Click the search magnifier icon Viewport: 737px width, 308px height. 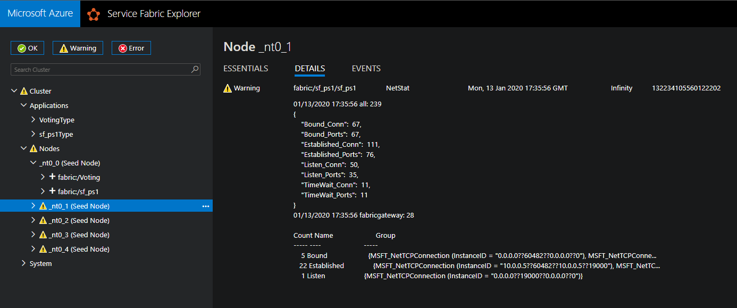(195, 69)
